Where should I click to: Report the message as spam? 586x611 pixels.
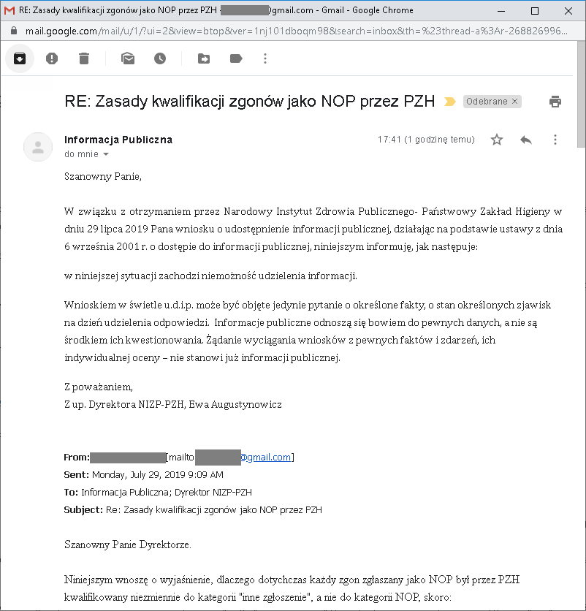[52, 58]
